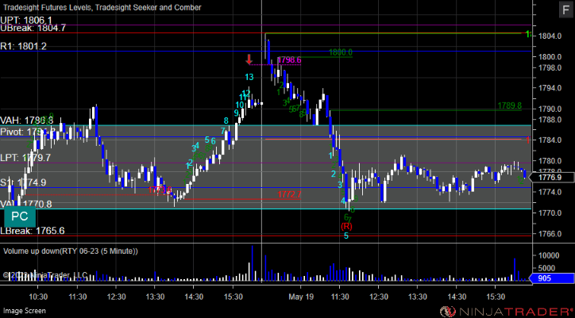Click the VAH: 1786.8 level label
The width and height of the screenshot is (575, 318).
(x=27, y=121)
